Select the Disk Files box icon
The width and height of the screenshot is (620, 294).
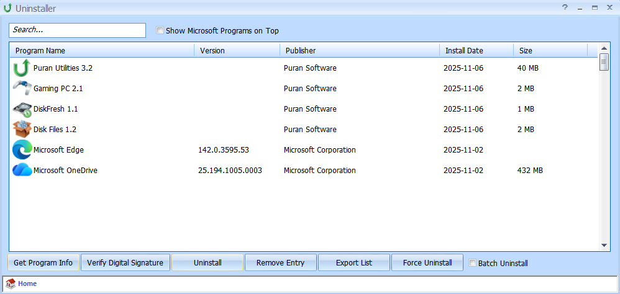point(22,130)
